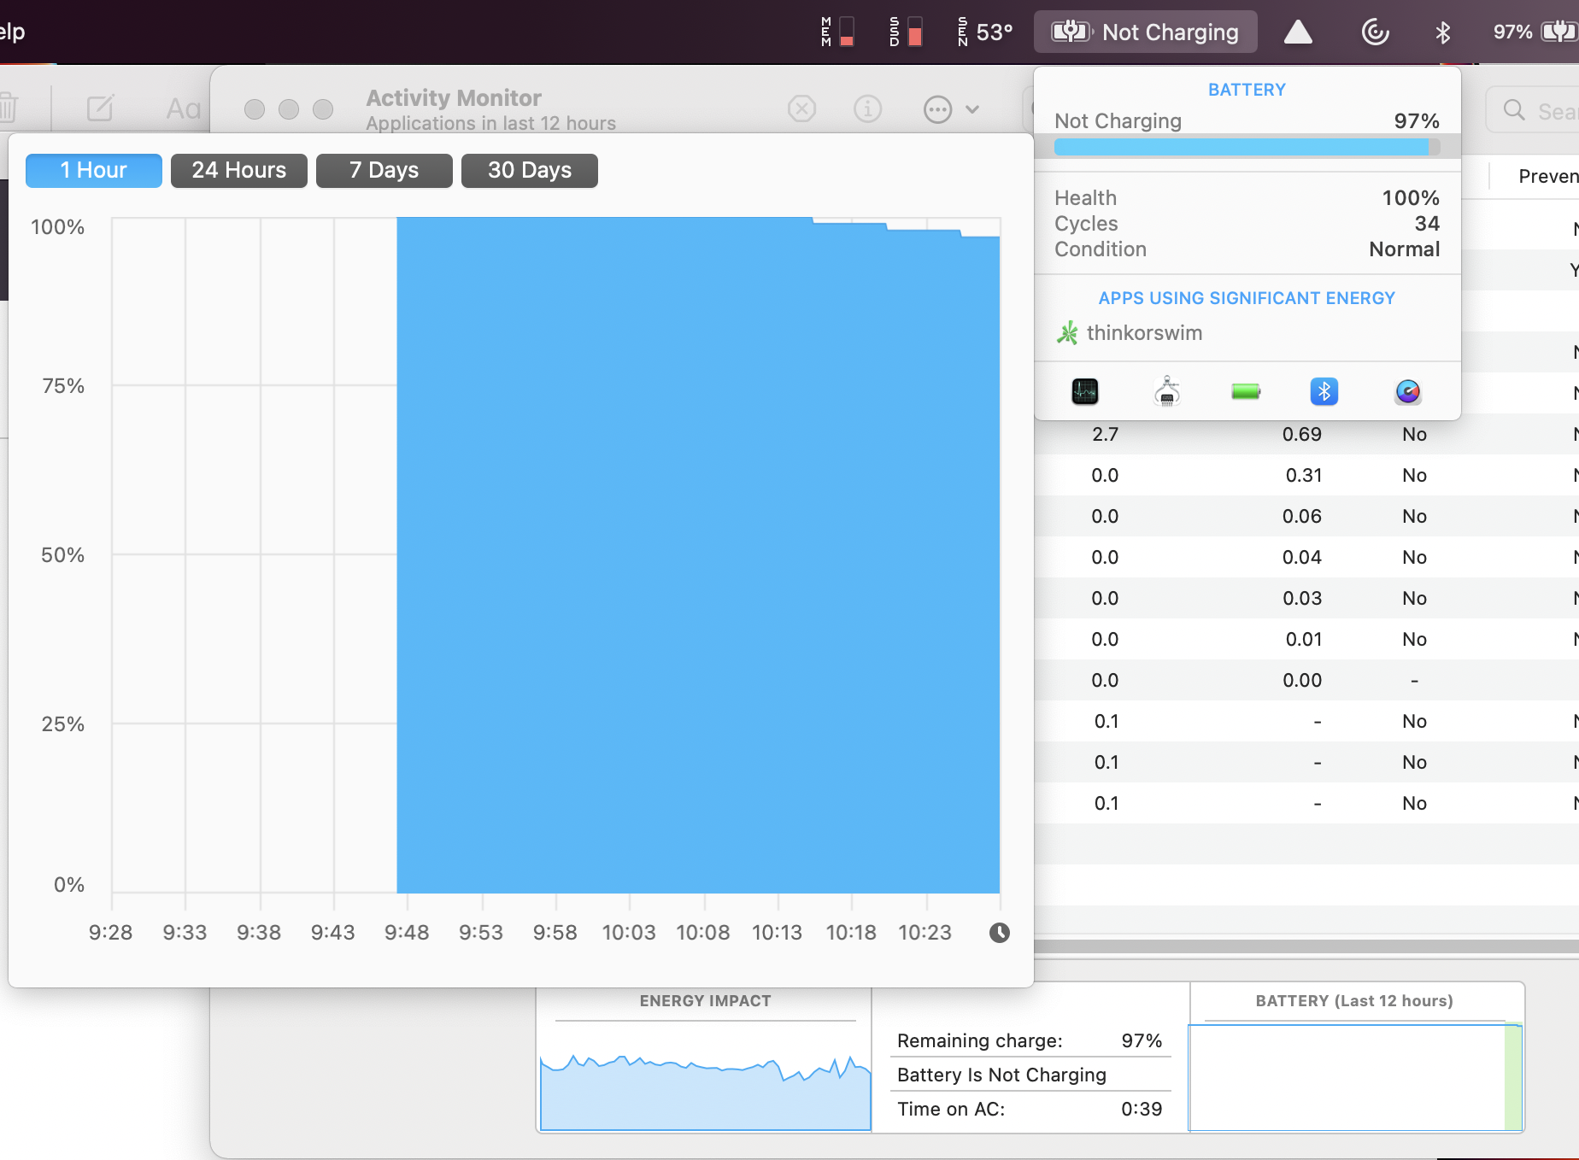This screenshot has width=1579, height=1160.
Task: Open Activity Monitor icon in battery popup
Action: pyautogui.click(x=1085, y=392)
